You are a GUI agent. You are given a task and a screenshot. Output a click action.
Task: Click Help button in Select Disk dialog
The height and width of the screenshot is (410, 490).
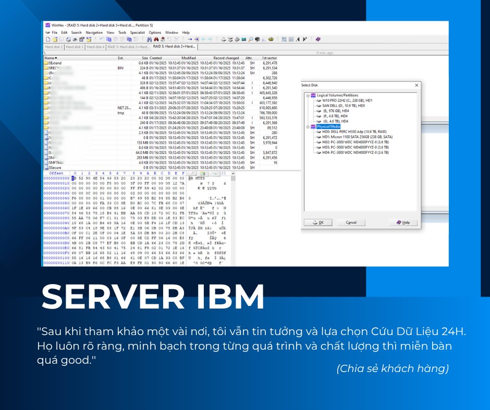click(403, 223)
